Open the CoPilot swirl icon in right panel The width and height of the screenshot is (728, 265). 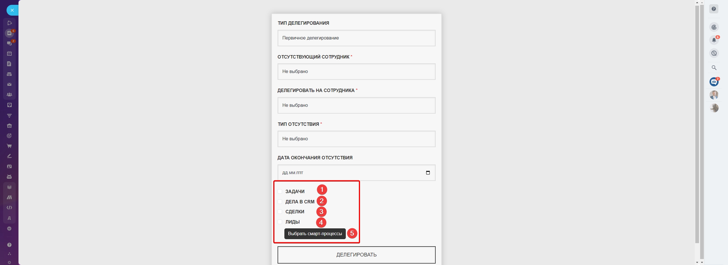(x=714, y=27)
